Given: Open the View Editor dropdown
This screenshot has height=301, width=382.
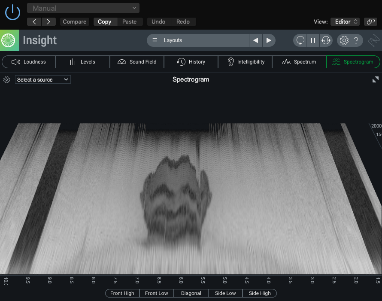Looking at the screenshot, I should 345,21.
